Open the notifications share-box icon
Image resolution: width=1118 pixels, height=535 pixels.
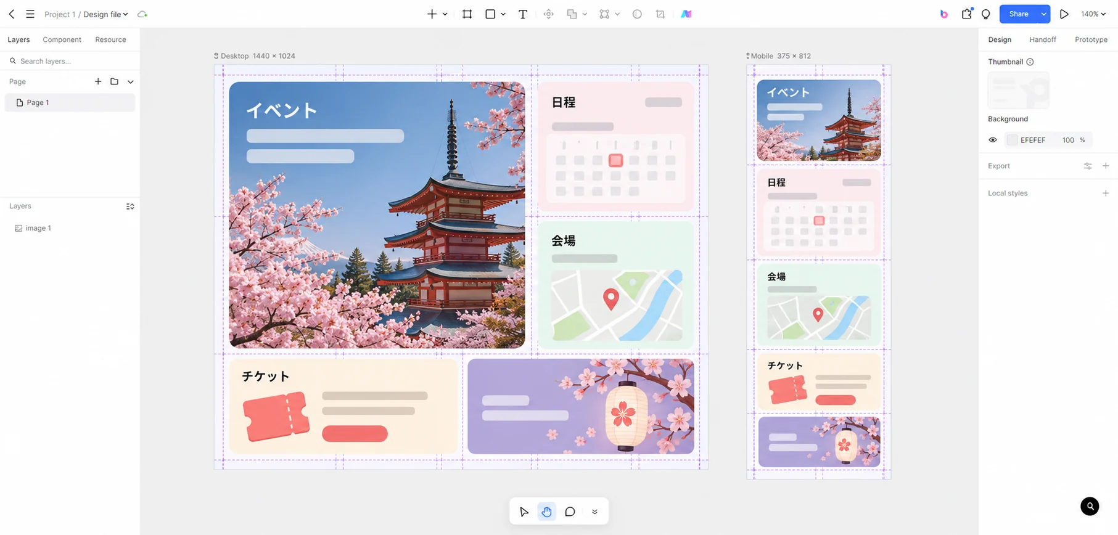click(x=966, y=14)
